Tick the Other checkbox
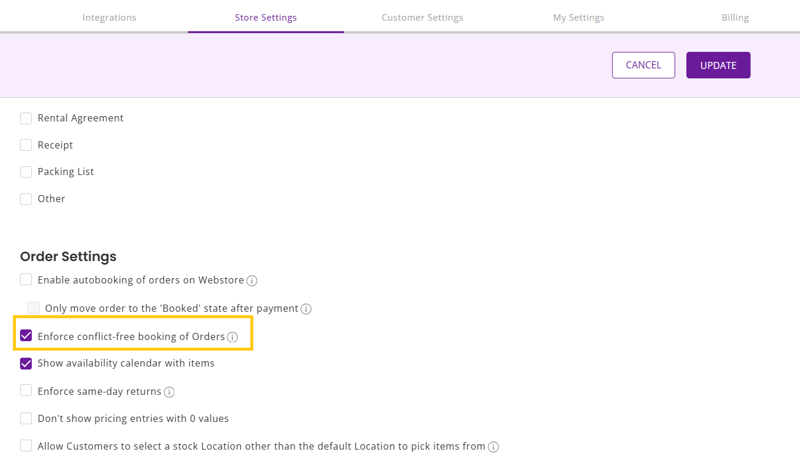 26,199
